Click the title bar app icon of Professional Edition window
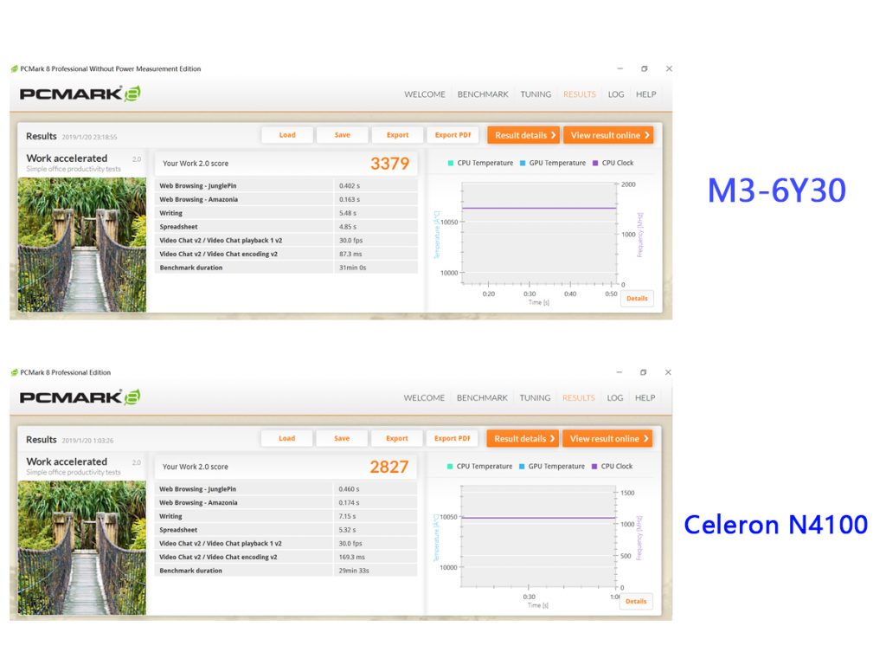 pyautogui.click(x=14, y=372)
